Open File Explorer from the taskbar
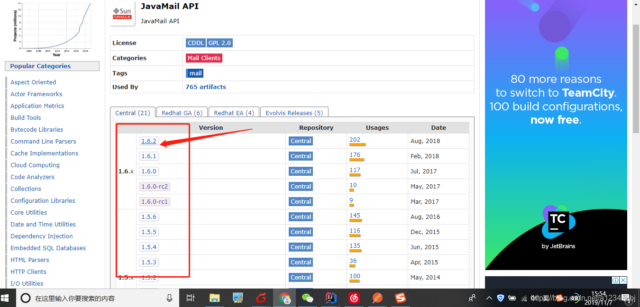The height and width of the screenshot is (307, 640). coord(215,298)
